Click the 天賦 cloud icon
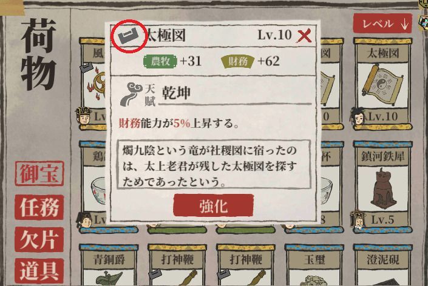Screen dimensions: 428x286 pos(132,94)
